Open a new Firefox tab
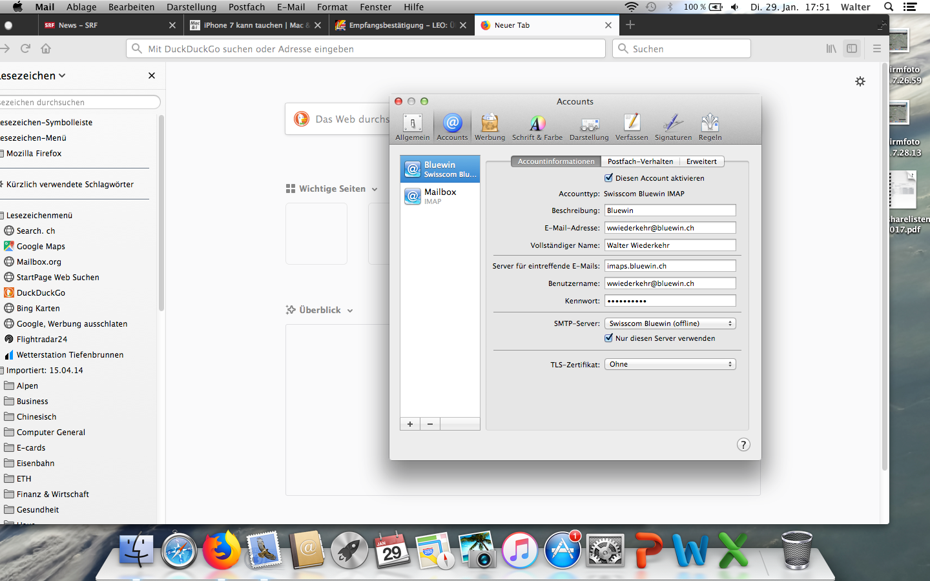Viewport: 930px width, 581px height. 630,25
